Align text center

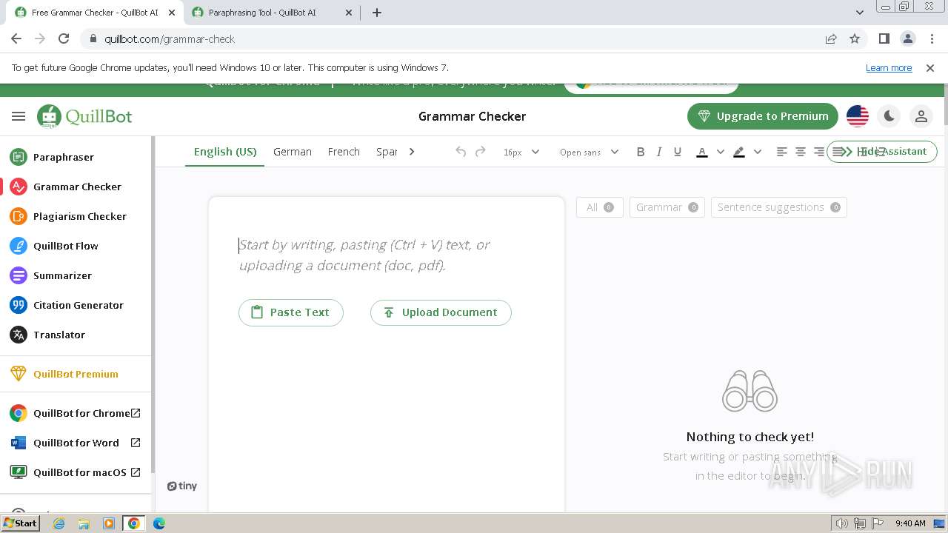point(801,152)
